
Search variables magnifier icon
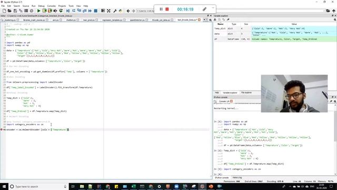335,20
